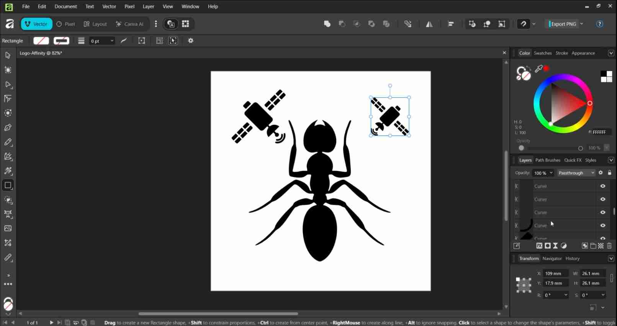Click the Export PNG button
The image size is (617, 326).
point(562,24)
